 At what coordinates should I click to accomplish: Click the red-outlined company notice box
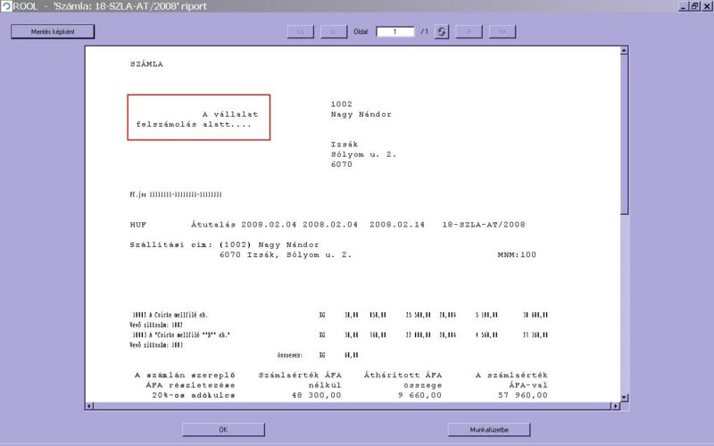click(x=198, y=117)
